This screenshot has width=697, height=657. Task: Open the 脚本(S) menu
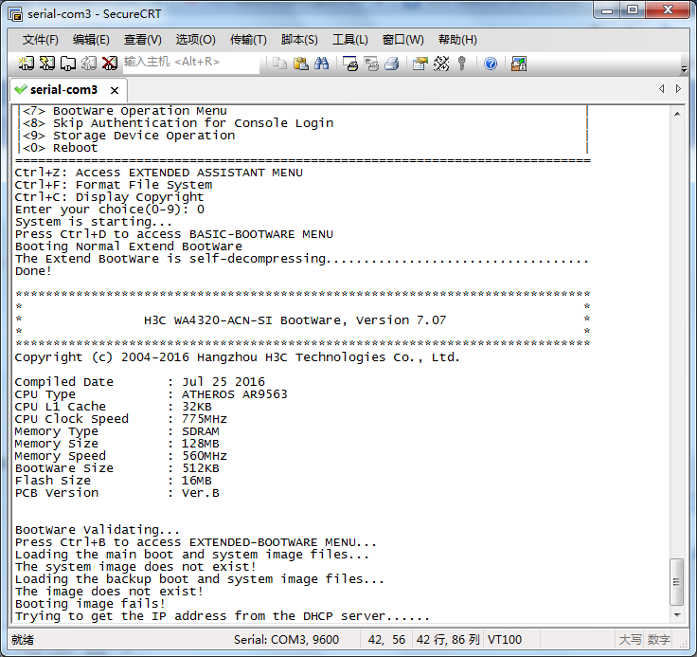(299, 40)
